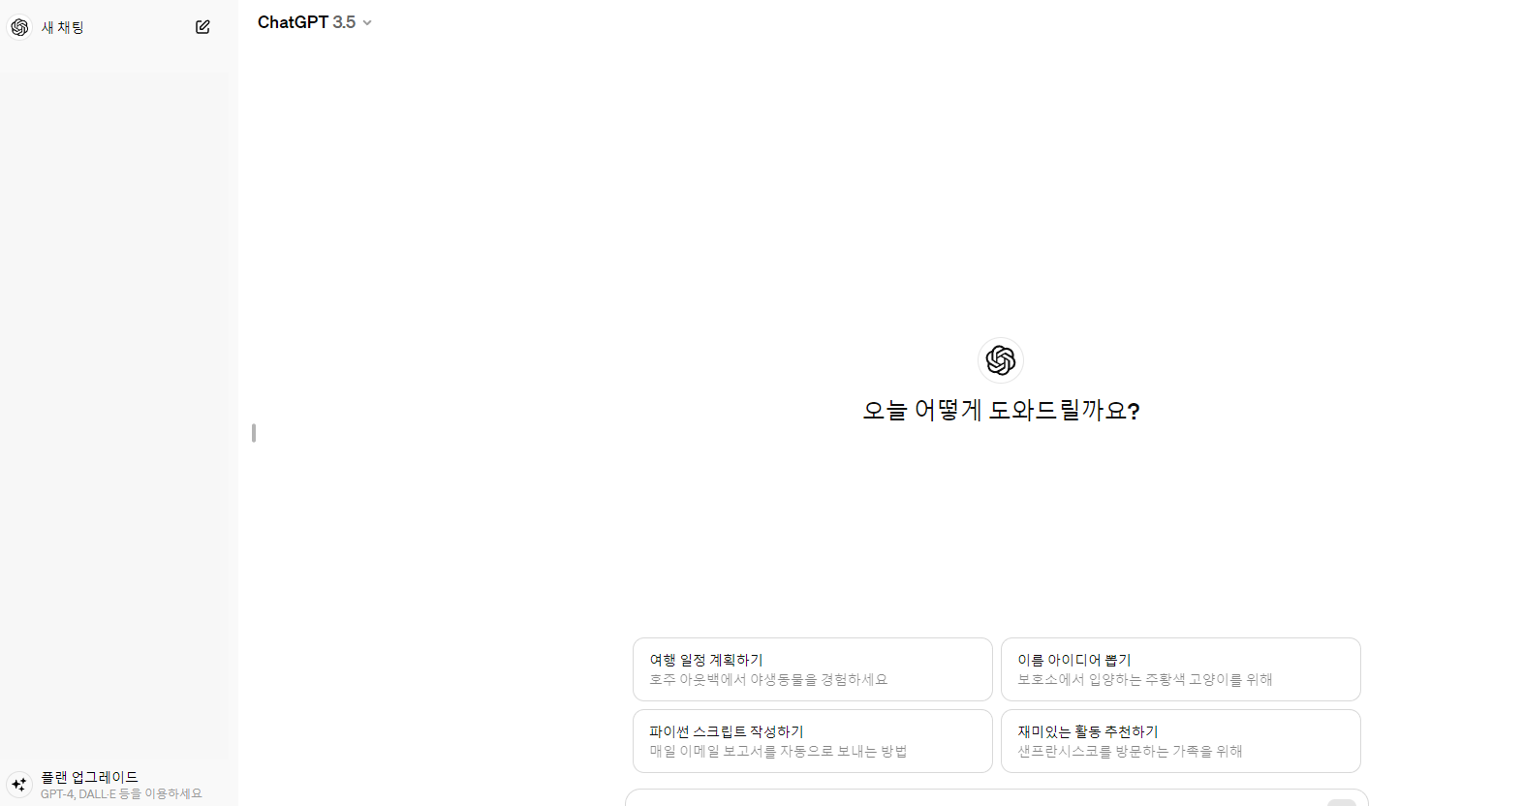Click the new chat pencil icon
The height and width of the screenshot is (806, 1524).
202,27
